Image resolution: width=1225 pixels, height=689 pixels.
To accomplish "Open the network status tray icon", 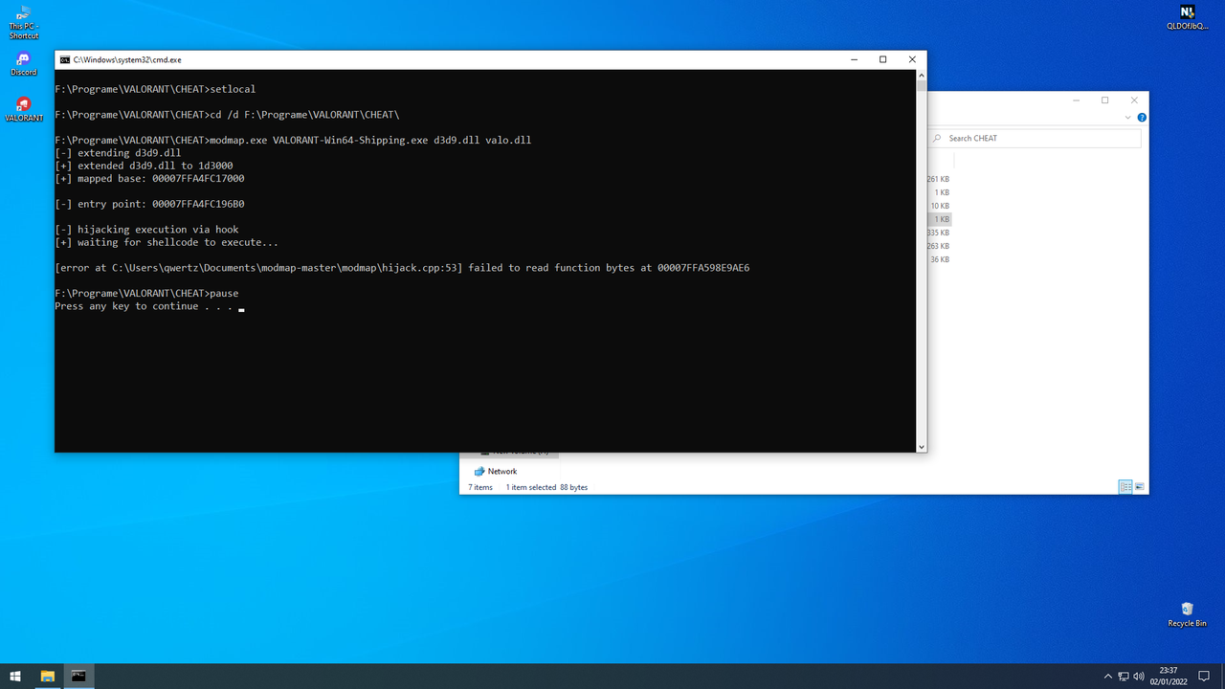I will point(1124,677).
